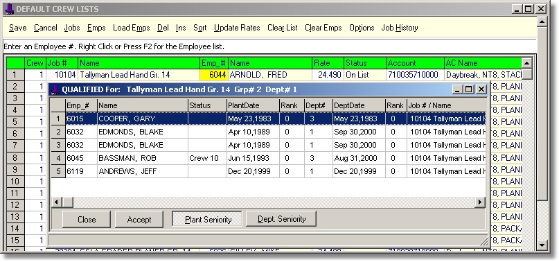Select ANDREWS, JEFF in the qualified list

click(x=143, y=171)
